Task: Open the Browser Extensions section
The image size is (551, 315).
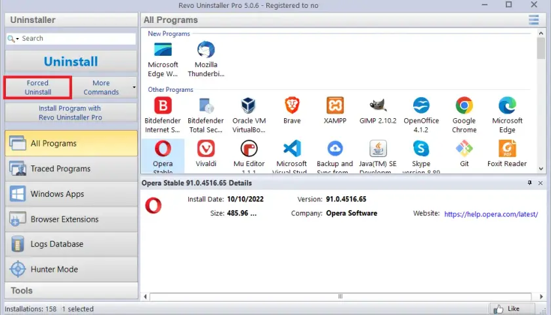Action: pos(71,219)
